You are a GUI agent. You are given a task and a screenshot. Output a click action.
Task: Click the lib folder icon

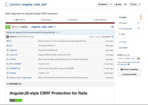[x=8, y=41]
